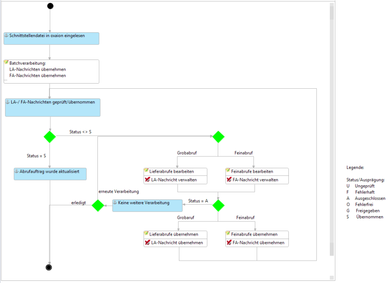388x283 pixels.
Task: Click the anchor icon in the Schnittstellendatei node
Action: [7, 36]
